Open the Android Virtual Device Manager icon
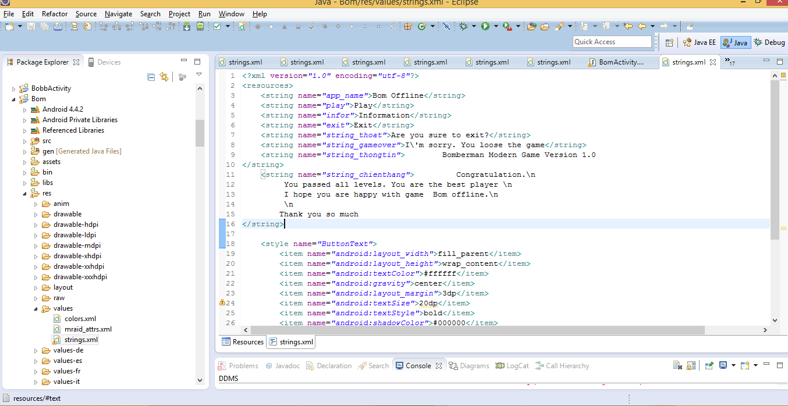This screenshot has height=406, width=788. click(200, 26)
